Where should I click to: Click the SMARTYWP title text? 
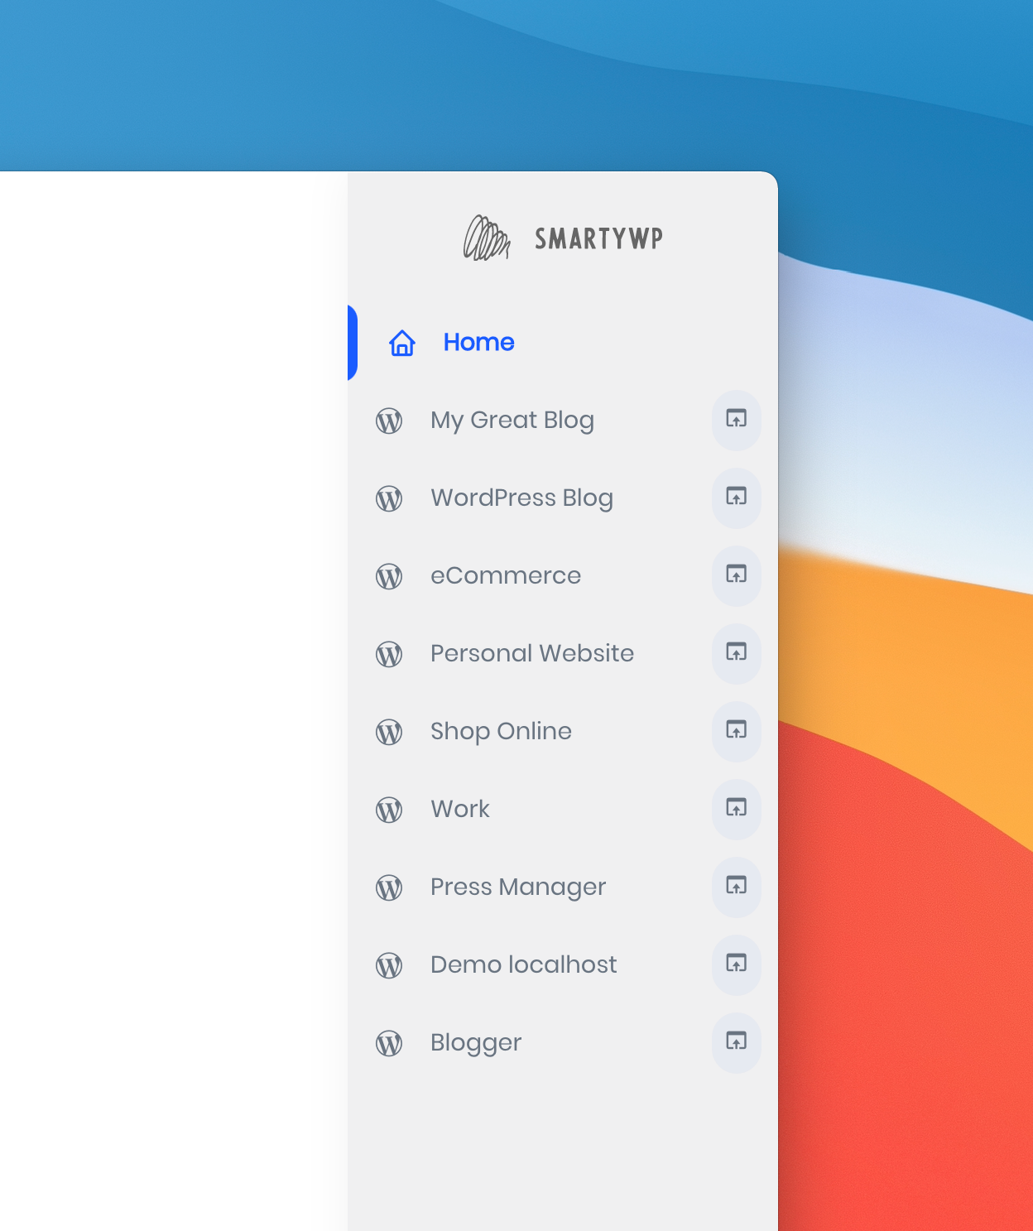tap(598, 238)
